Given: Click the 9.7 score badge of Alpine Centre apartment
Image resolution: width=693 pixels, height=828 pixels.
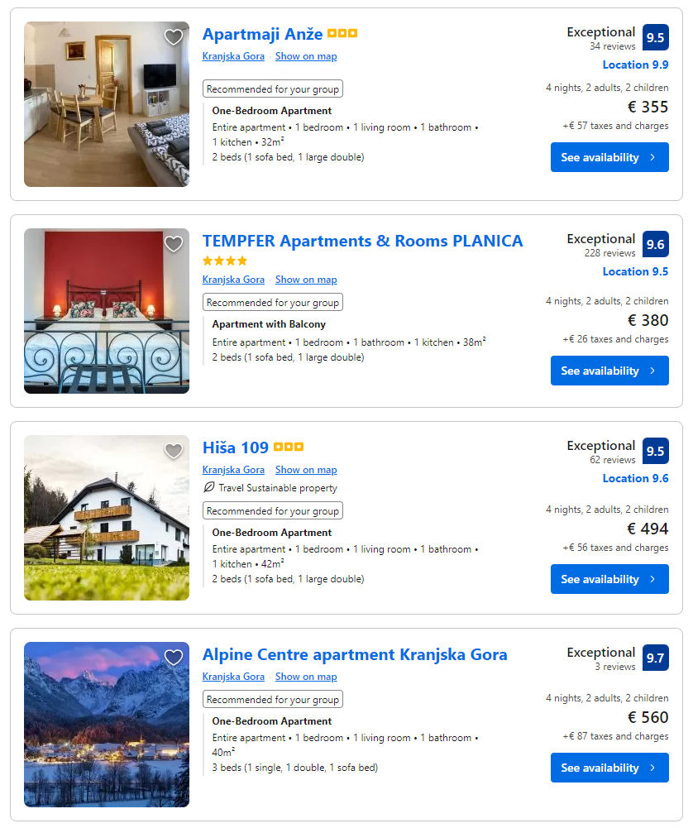Looking at the screenshot, I should (657, 658).
